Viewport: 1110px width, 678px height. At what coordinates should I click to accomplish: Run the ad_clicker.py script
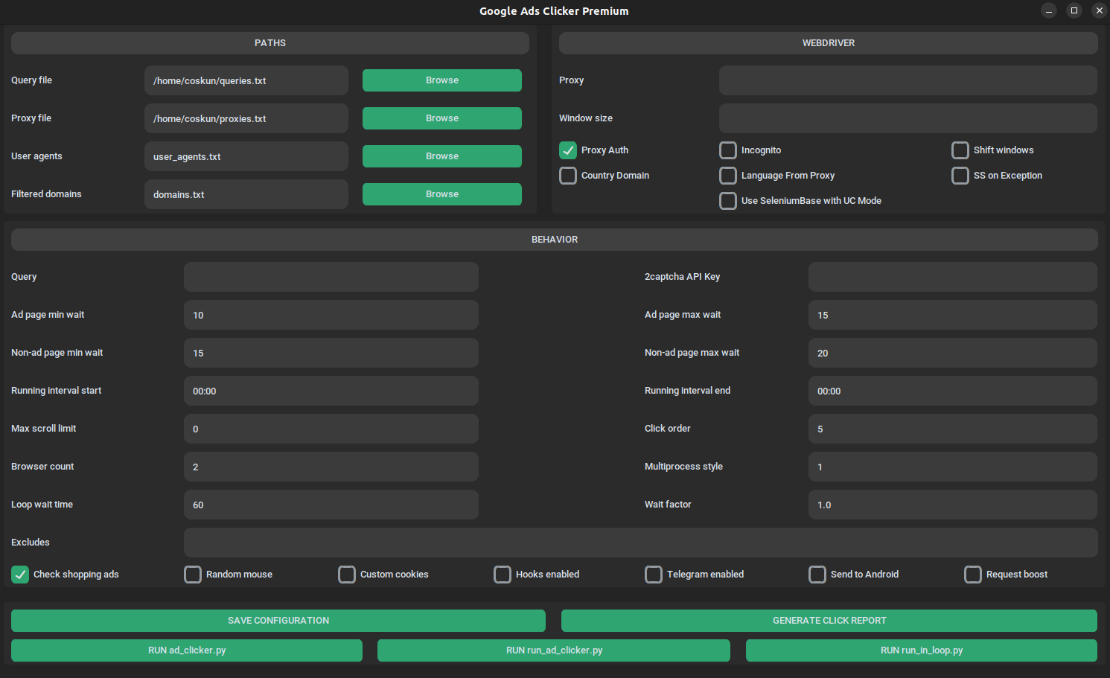click(186, 650)
